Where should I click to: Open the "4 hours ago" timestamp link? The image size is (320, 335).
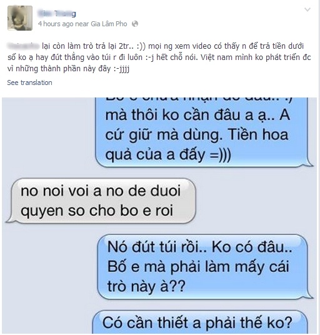click(x=56, y=24)
